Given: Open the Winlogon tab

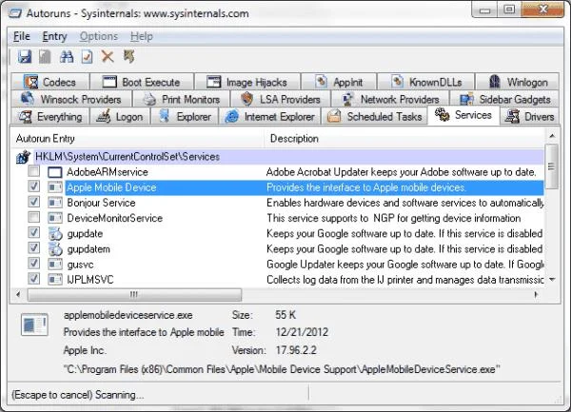Looking at the screenshot, I should click(518, 82).
